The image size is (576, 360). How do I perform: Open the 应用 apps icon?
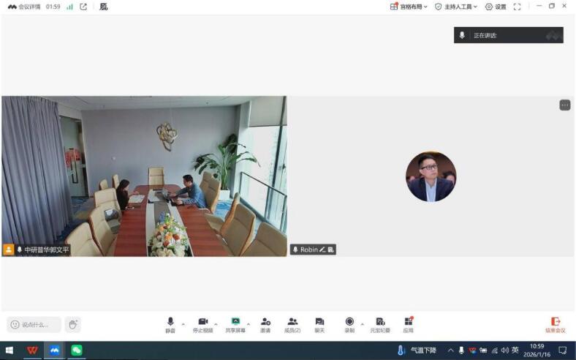[408, 324]
